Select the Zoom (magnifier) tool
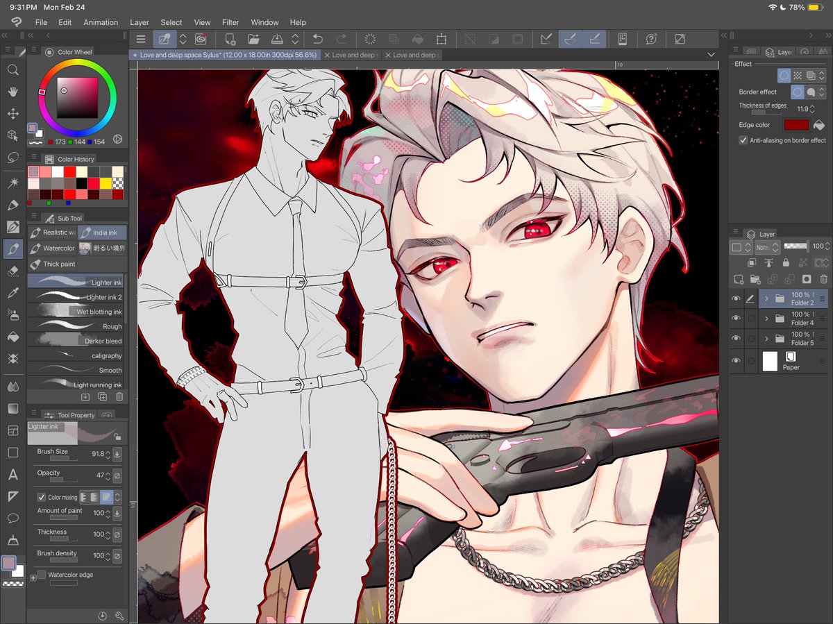833x624 pixels. coord(12,69)
